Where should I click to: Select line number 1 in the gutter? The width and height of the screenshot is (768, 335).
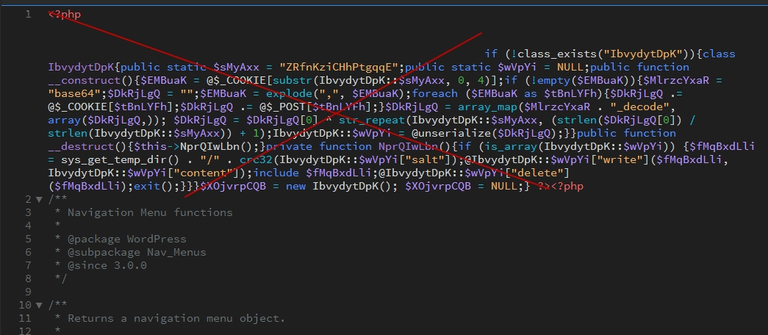(x=28, y=14)
